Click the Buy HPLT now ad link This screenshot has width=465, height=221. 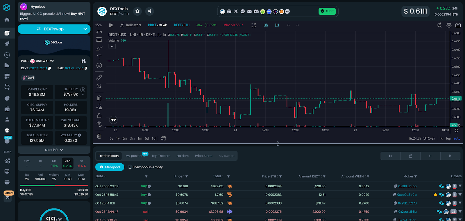point(52,16)
